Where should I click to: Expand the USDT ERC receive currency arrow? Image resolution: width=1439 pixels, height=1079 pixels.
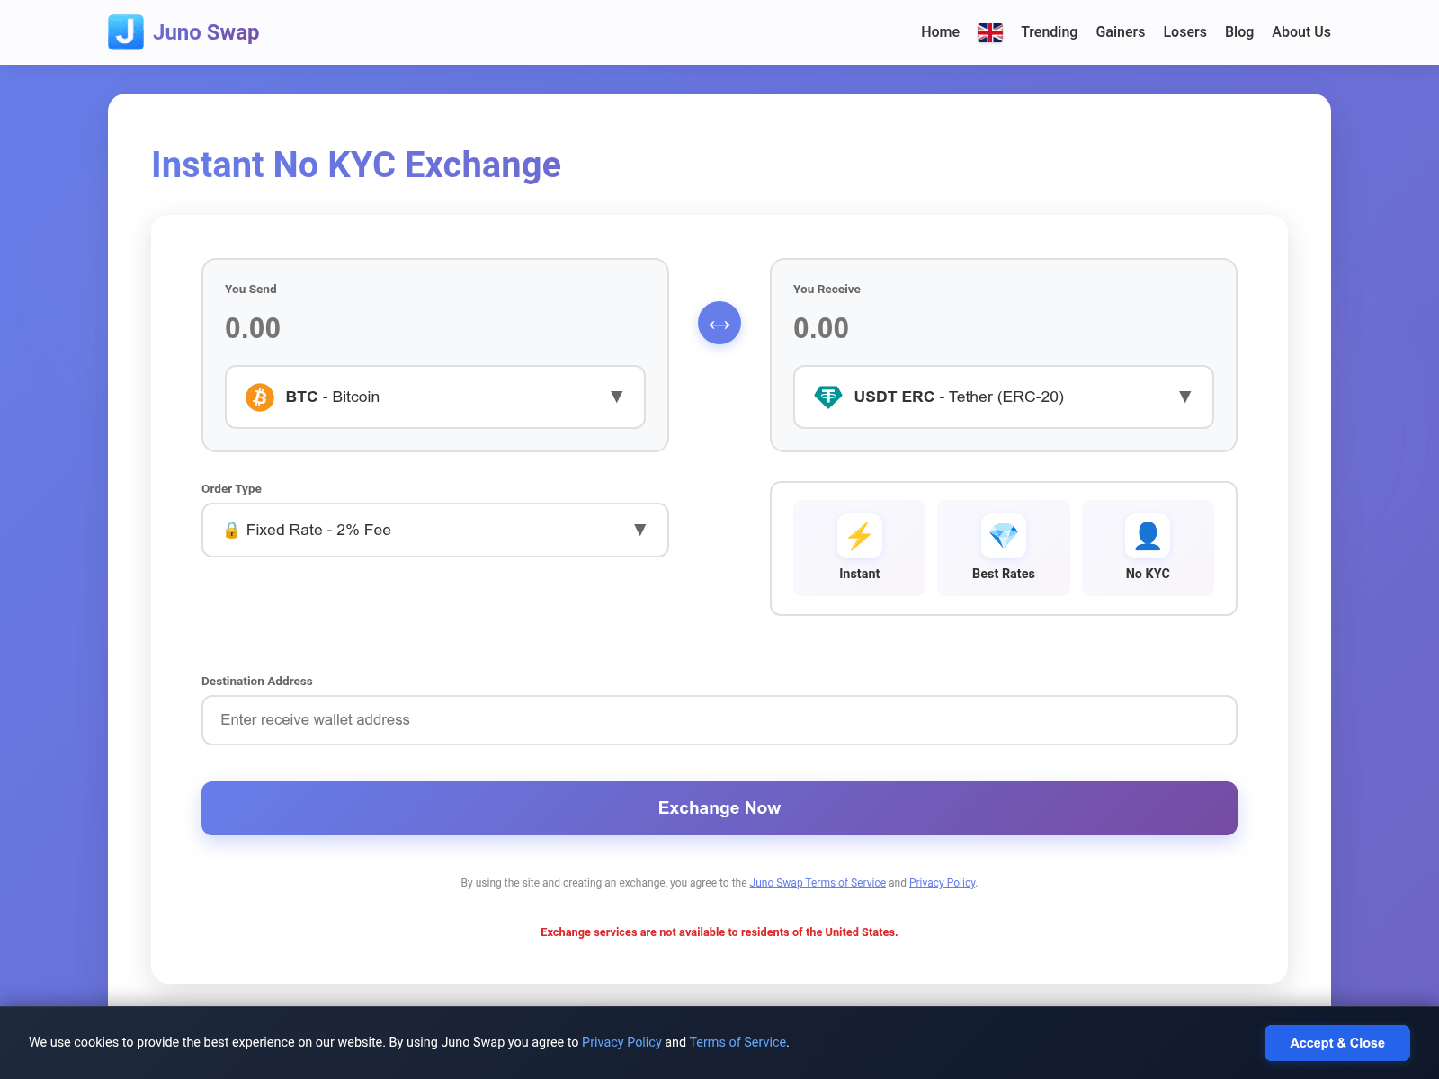pos(1185,397)
